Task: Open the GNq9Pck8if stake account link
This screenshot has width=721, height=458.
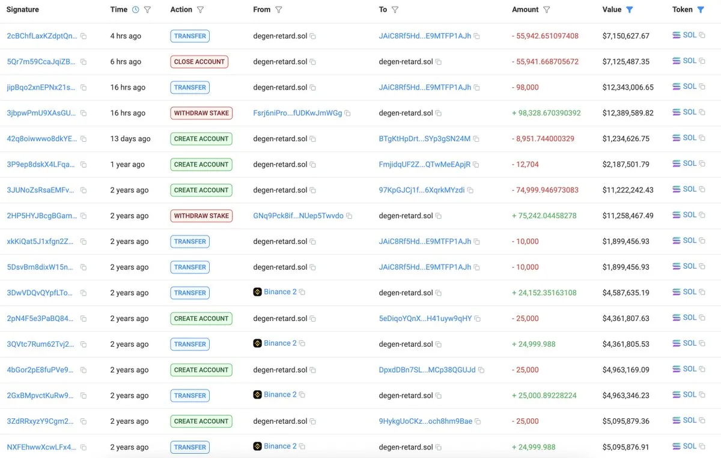Action: point(298,216)
